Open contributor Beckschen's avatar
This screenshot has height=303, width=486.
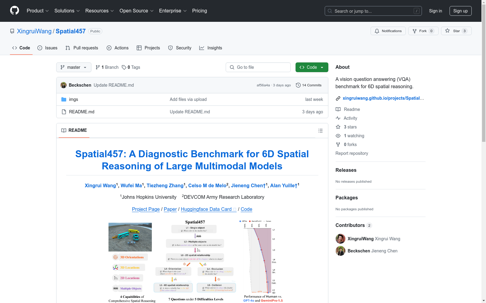click(341, 251)
